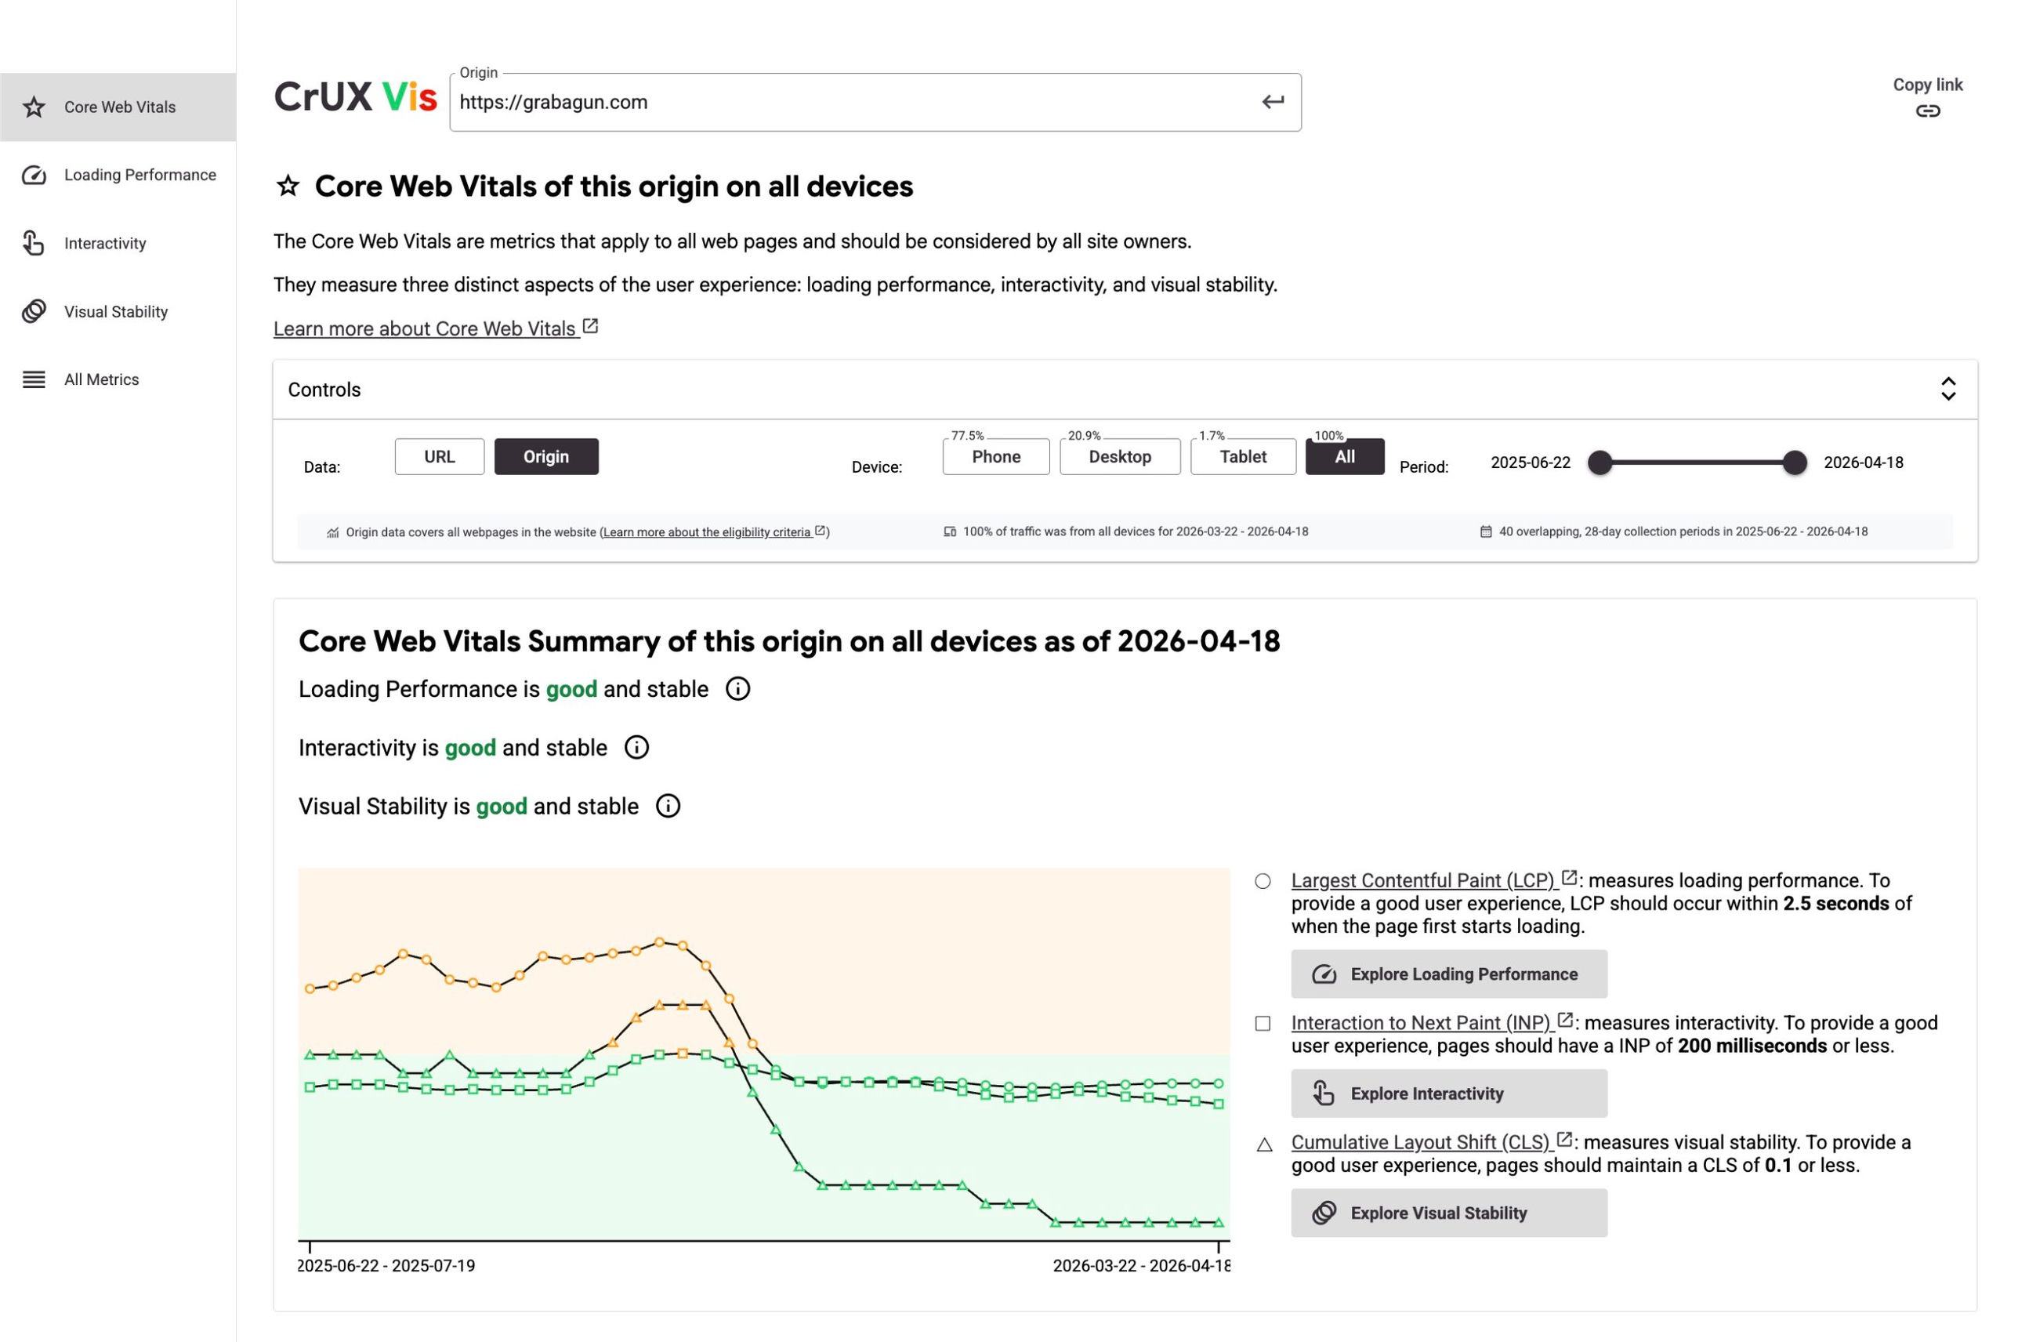The width and height of the screenshot is (2018, 1342).
Task: Select the Phone device filter
Action: click(x=995, y=456)
